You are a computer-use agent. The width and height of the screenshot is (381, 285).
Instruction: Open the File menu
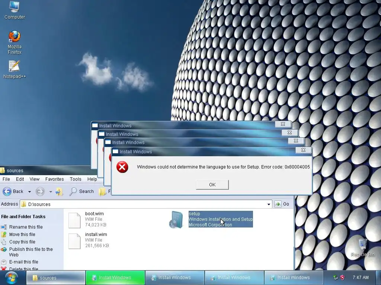coord(6,179)
